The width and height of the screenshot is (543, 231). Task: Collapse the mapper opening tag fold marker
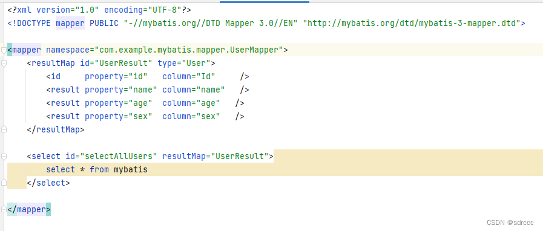click(4, 50)
